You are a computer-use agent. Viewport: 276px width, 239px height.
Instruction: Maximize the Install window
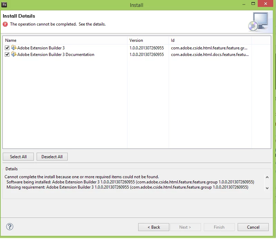253,4
